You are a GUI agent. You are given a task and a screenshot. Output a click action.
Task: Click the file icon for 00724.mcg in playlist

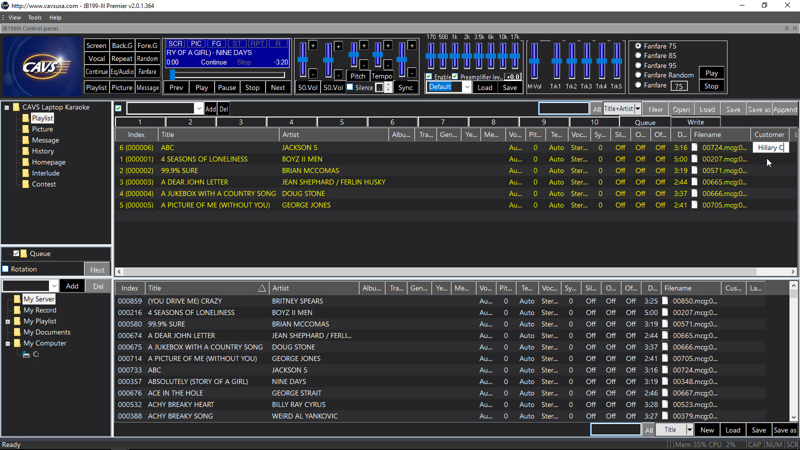pos(694,147)
